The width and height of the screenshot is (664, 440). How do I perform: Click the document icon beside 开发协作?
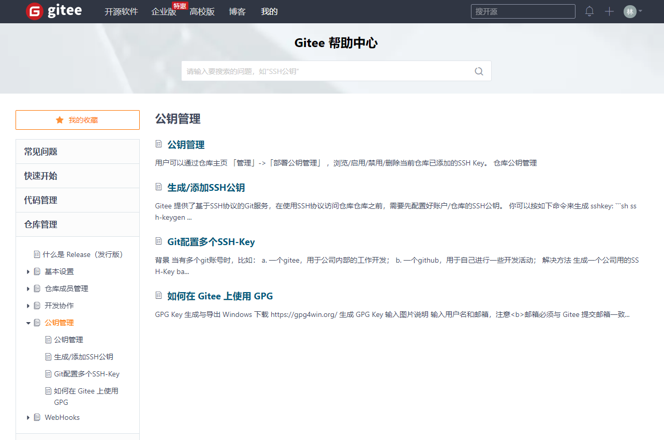pos(37,306)
